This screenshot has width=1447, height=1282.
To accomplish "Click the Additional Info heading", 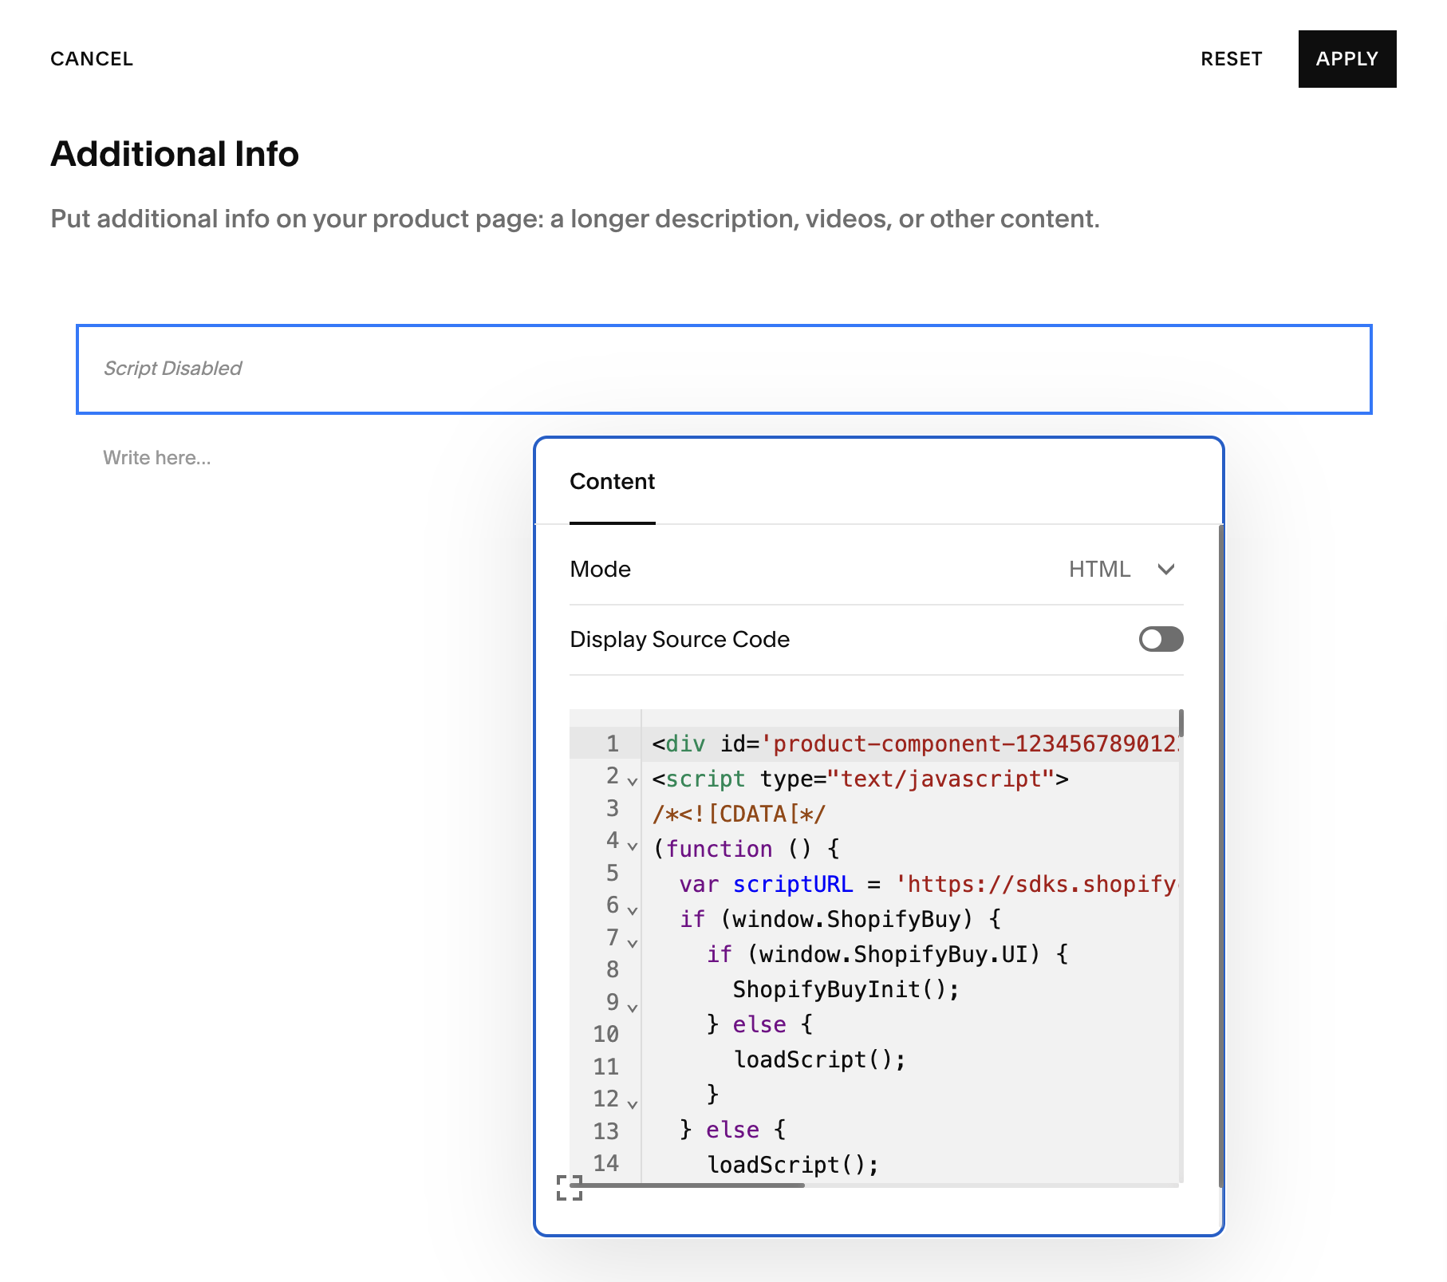I will tap(175, 154).
